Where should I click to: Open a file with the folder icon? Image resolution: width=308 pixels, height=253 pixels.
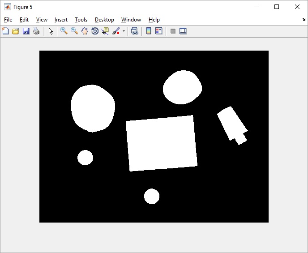pyautogui.click(x=16, y=31)
